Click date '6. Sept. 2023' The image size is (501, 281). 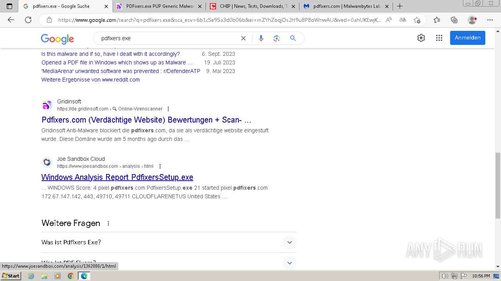[x=218, y=54]
